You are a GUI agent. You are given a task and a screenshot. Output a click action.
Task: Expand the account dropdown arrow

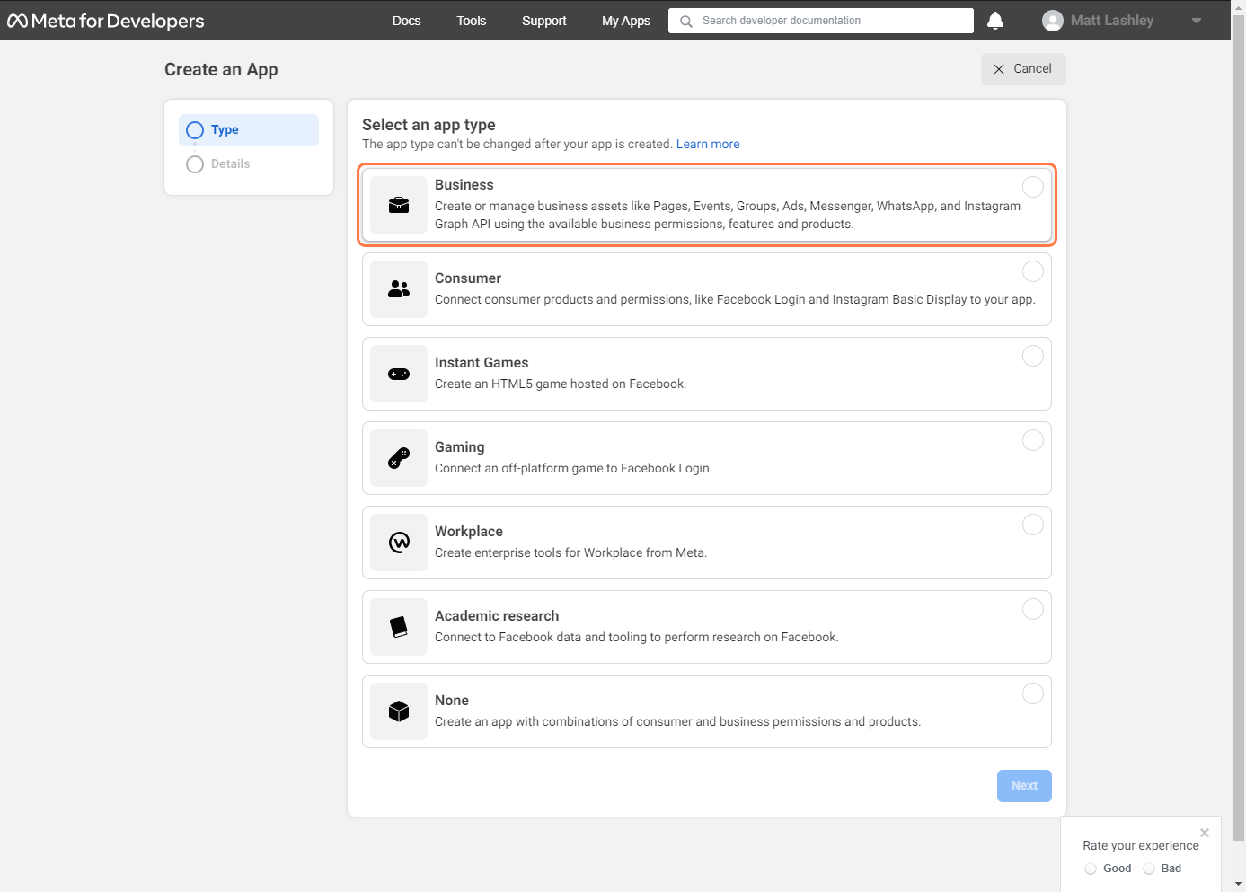(x=1197, y=21)
